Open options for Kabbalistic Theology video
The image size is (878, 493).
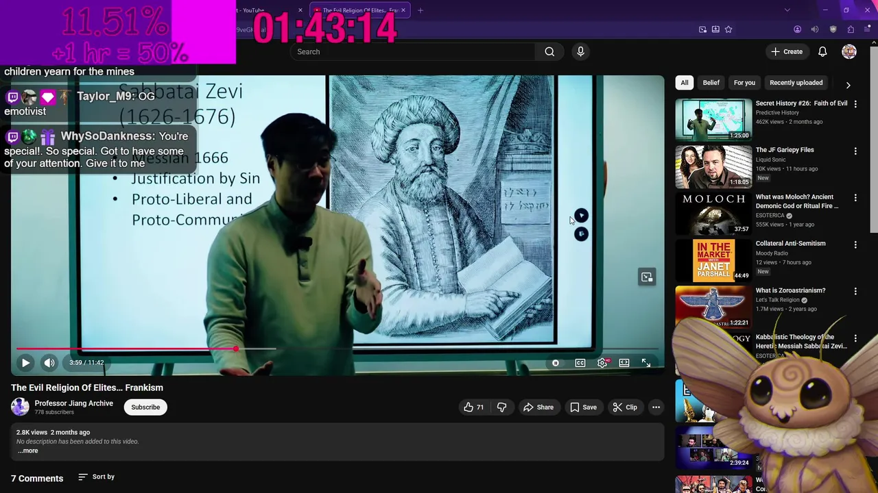[855, 338]
